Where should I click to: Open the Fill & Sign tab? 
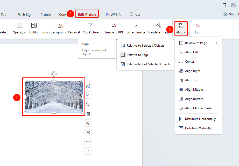[x=25, y=15]
